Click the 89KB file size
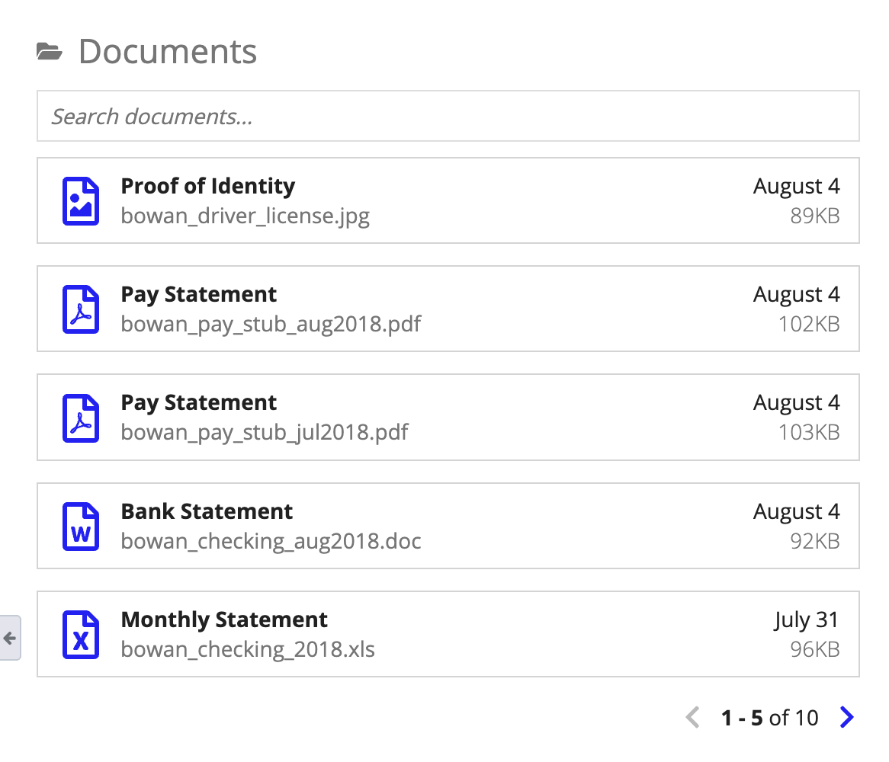The image size is (889, 762). pyautogui.click(x=815, y=216)
